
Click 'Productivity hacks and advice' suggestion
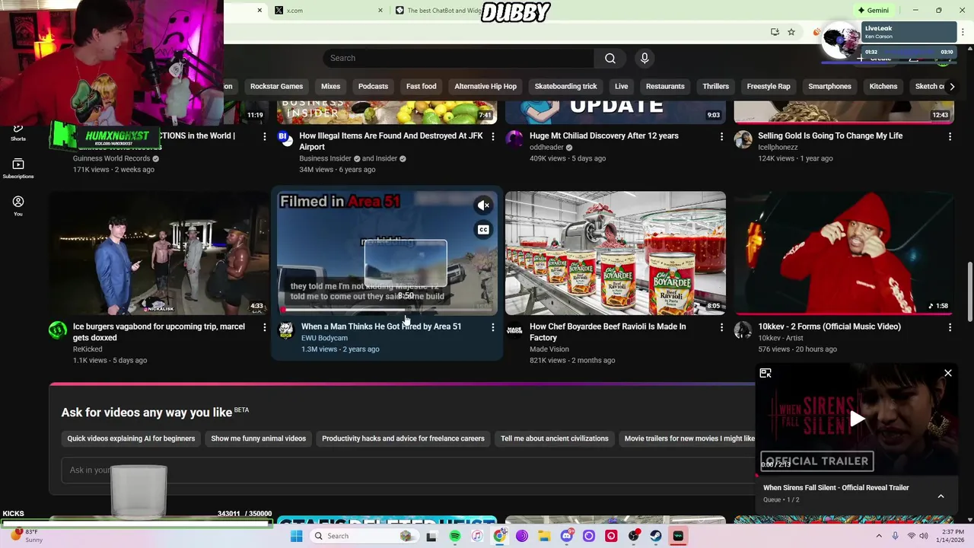403,438
